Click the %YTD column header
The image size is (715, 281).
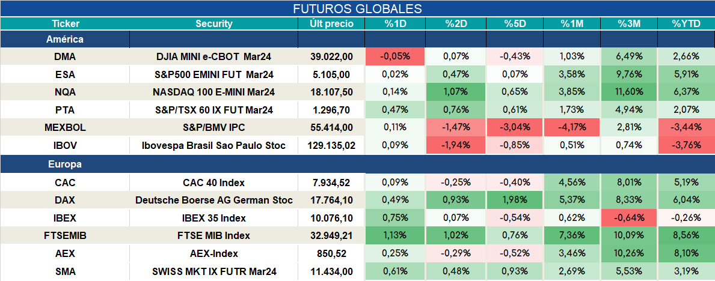tap(686, 24)
